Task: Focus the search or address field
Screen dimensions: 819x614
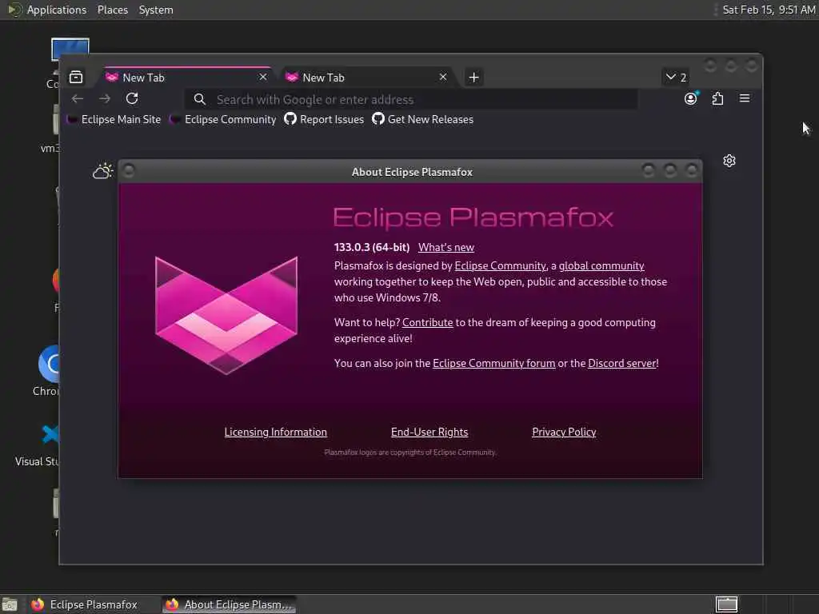Action: click(x=411, y=99)
